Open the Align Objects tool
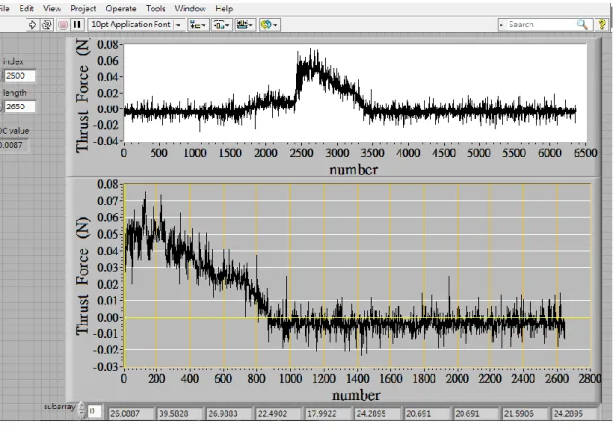Image resolution: width=616 pixels, height=433 pixels. pos(198,25)
